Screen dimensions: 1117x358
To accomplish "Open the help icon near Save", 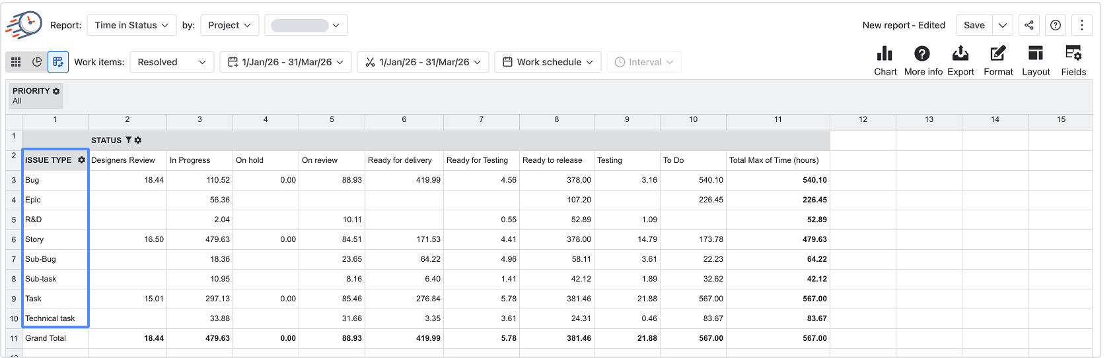I will coord(1056,25).
